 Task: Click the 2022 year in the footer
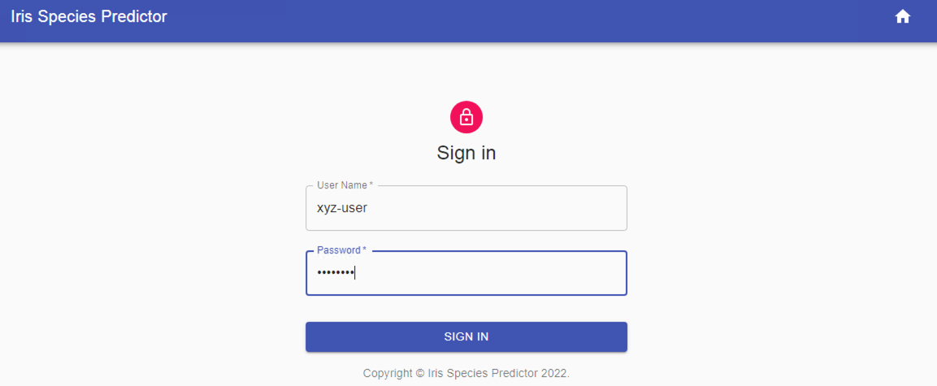click(x=555, y=374)
